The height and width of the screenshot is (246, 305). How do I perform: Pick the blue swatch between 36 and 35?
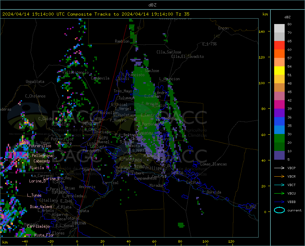pos(279,121)
